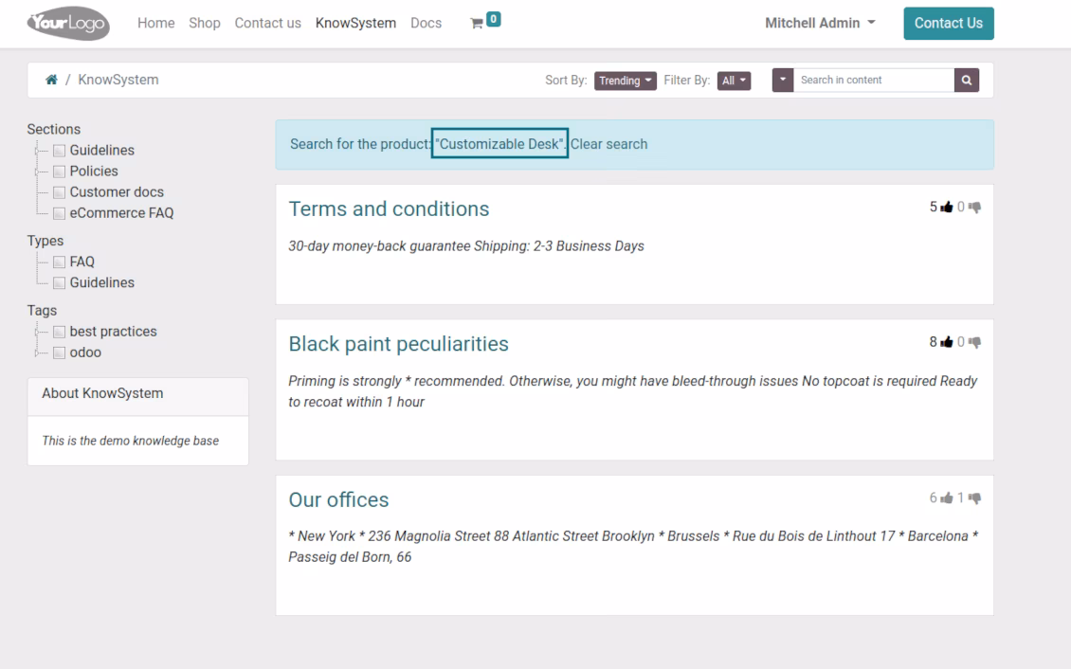Open the search type dropdown arrow
The image size is (1071, 669).
click(783, 80)
